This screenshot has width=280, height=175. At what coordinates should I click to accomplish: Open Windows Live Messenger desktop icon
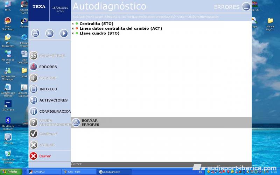pyautogui.click(x=8, y=74)
